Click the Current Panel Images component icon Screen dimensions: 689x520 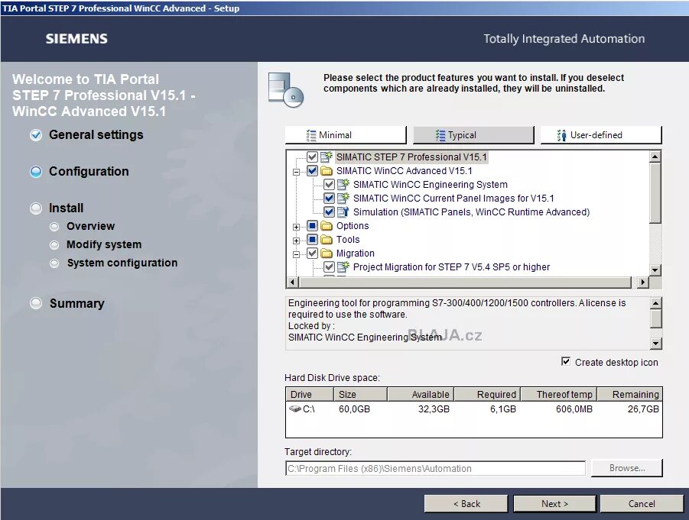(343, 198)
